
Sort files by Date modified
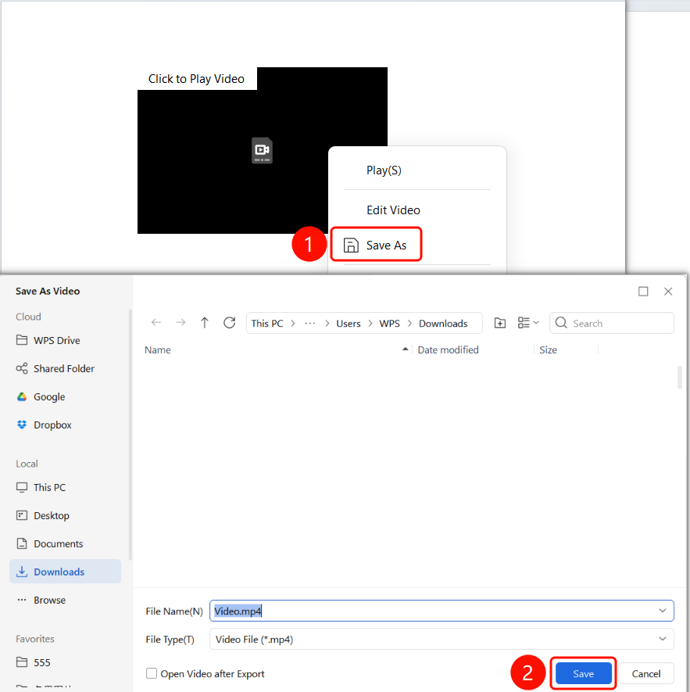coord(448,350)
